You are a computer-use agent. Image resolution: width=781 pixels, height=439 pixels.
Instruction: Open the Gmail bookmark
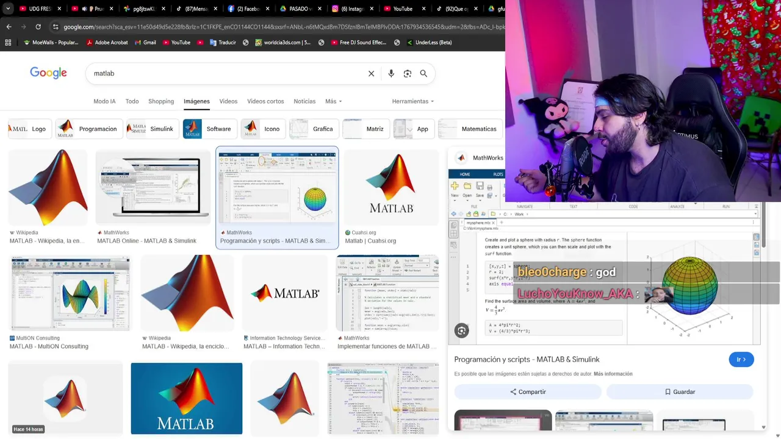coord(145,43)
